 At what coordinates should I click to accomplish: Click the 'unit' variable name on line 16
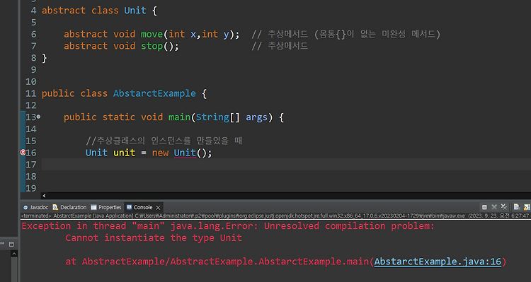click(125, 153)
